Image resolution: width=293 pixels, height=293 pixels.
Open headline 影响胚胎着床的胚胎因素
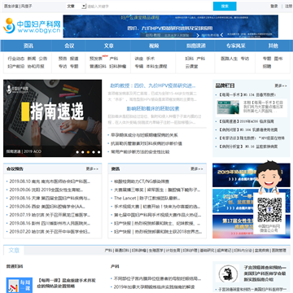click(153, 108)
